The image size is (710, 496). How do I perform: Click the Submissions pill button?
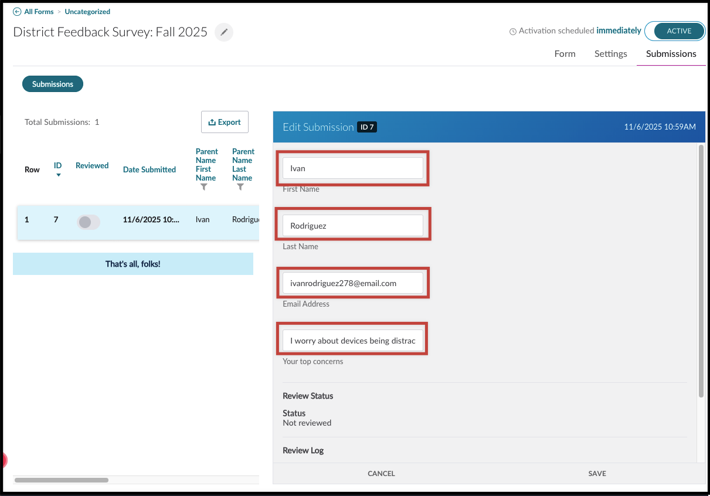click(x=53, y=84)
